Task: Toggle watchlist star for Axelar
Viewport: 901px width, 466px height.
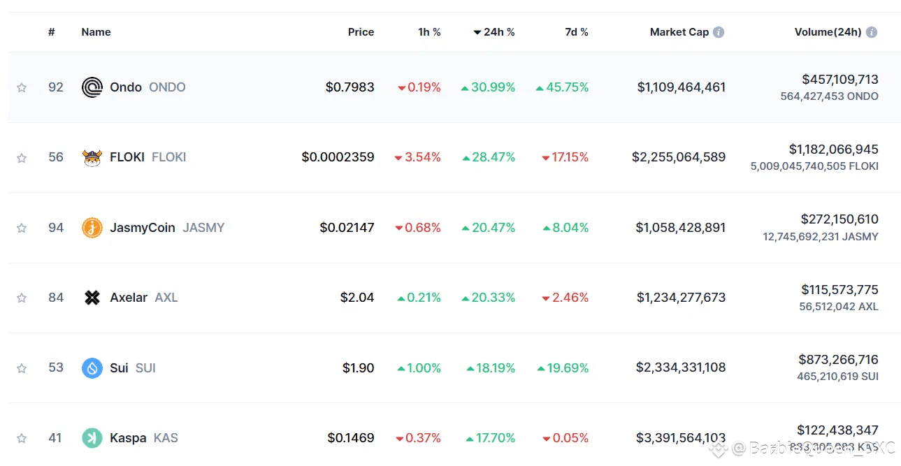Action: 22,298
